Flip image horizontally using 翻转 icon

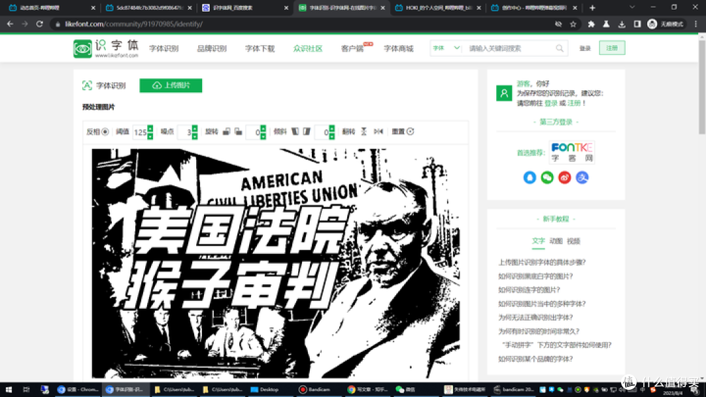pyautogui.click(x=378, y=131)
